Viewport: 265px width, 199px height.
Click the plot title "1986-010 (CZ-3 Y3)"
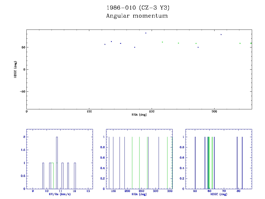(138, 8)
